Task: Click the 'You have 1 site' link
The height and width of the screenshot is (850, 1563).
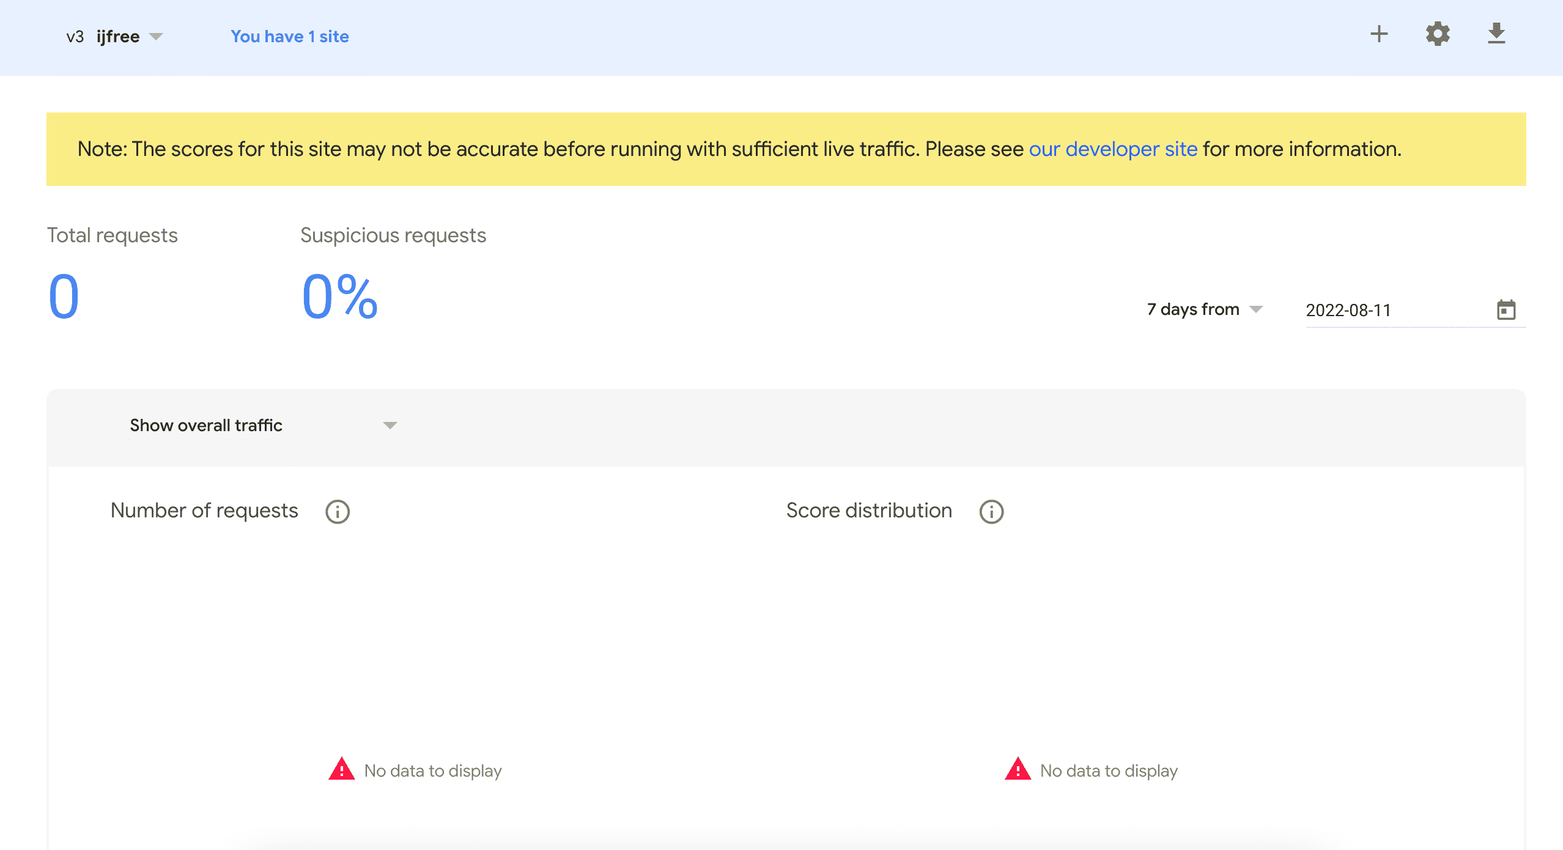Action: [289, 37]
